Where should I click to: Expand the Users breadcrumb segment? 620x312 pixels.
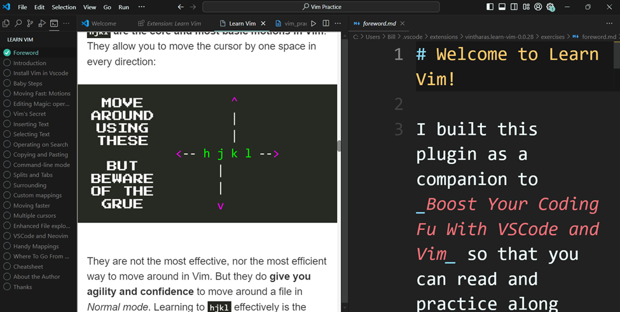[373, 37]
